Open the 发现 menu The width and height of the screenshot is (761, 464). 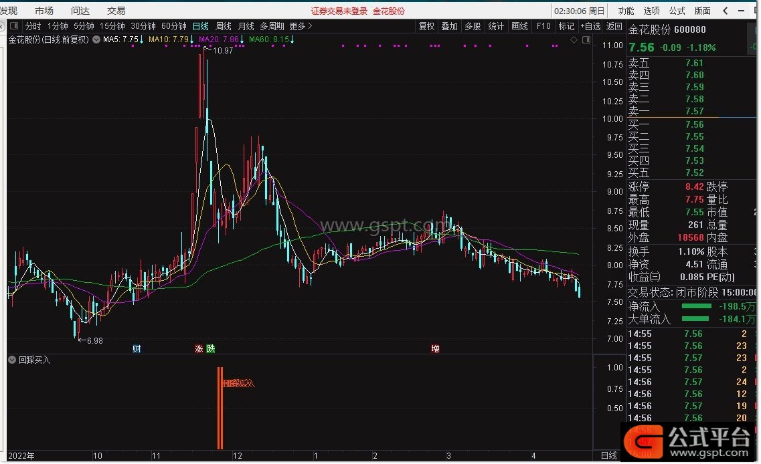point(9,11)
